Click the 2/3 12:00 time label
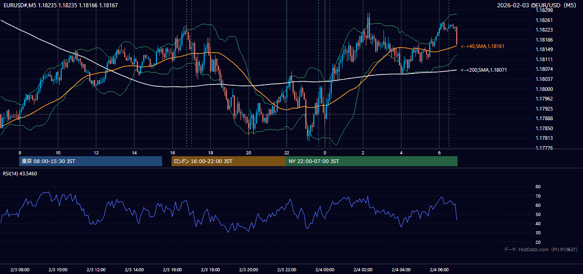 (96, 269)
